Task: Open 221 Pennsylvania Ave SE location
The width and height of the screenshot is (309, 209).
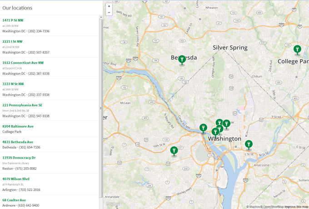Action: (x=22, y=105)
